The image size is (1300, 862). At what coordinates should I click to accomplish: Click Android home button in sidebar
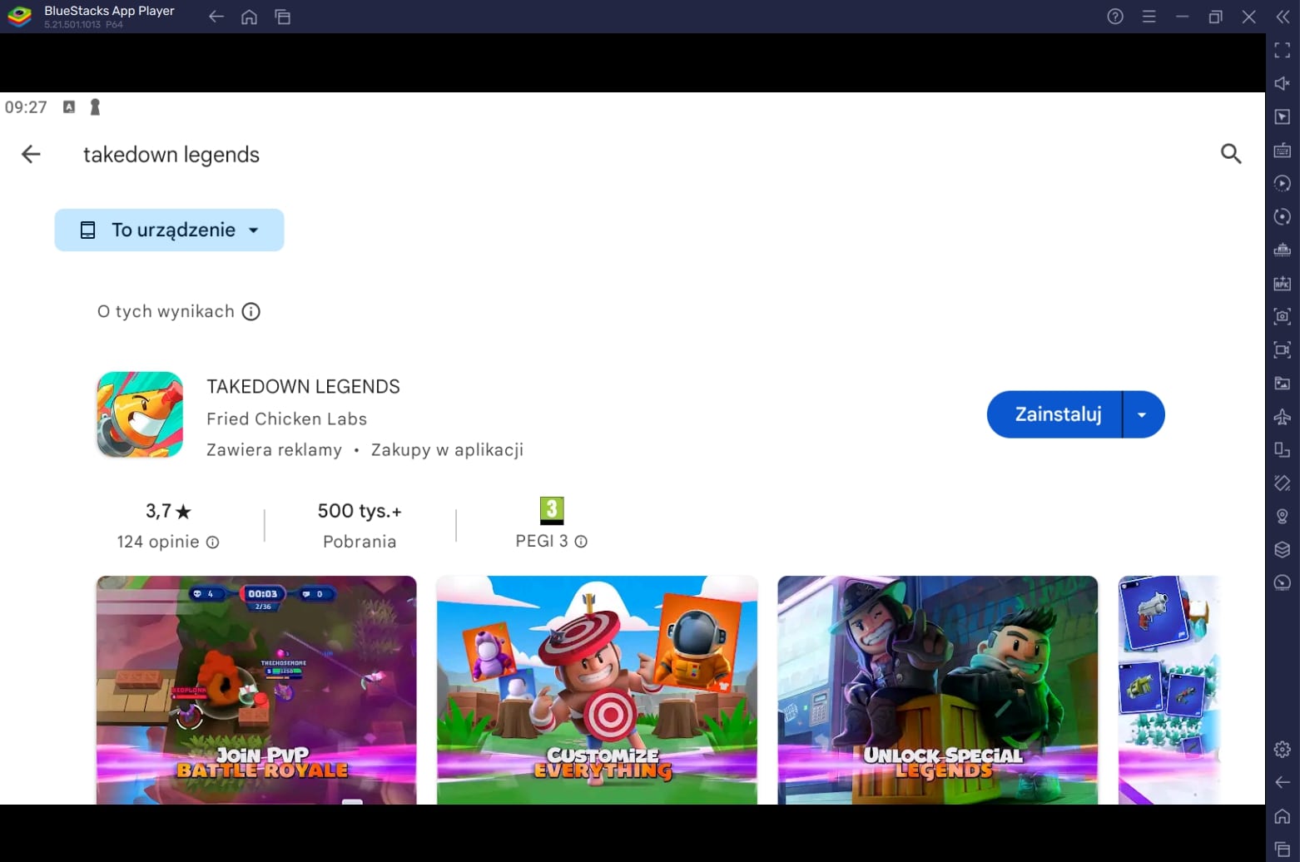pyautogui.click(x=1283, y=815)
